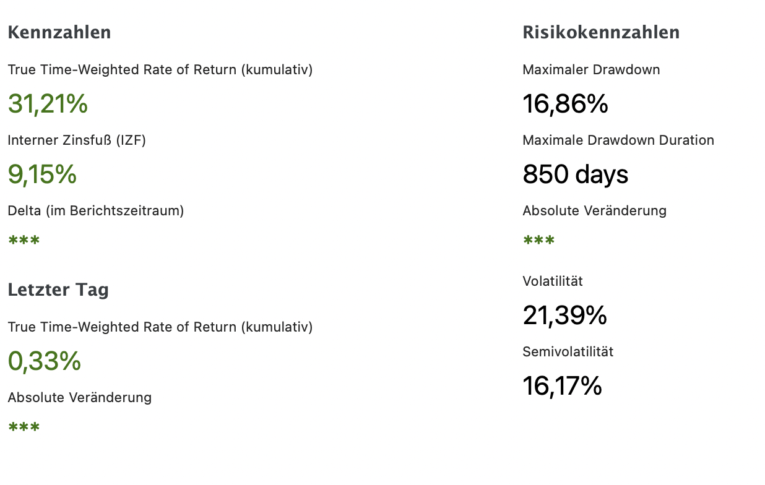This screenshot has width=765, height=485.
Task: Click the asterisks under Risikokennzahlen's Absolute Veränderung
Action: [x=538, y=241]
